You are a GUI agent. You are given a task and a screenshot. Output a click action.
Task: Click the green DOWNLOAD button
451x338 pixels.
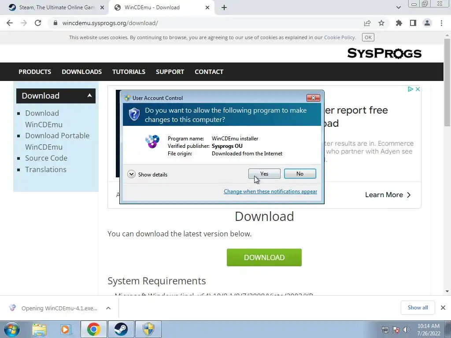(x=264, y=257)
